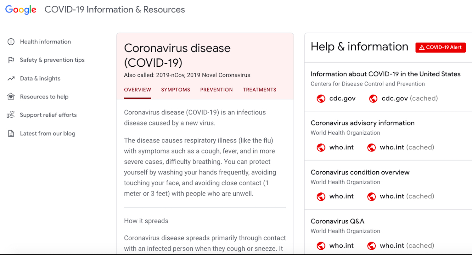Click the globe icon beside cdc.gov
The image size is (472, 255).
coord(321,99)
